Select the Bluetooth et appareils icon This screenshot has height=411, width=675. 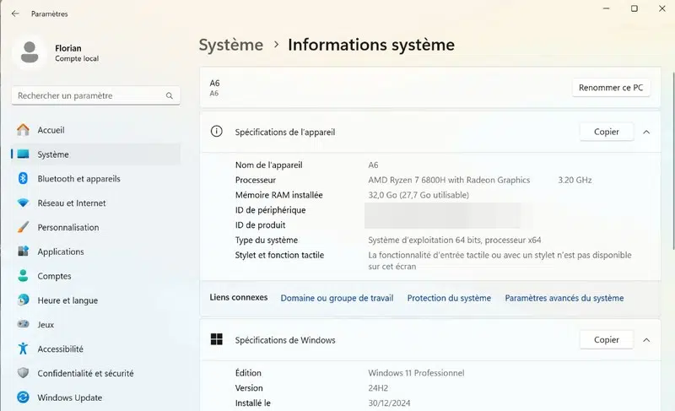point(23,179)
